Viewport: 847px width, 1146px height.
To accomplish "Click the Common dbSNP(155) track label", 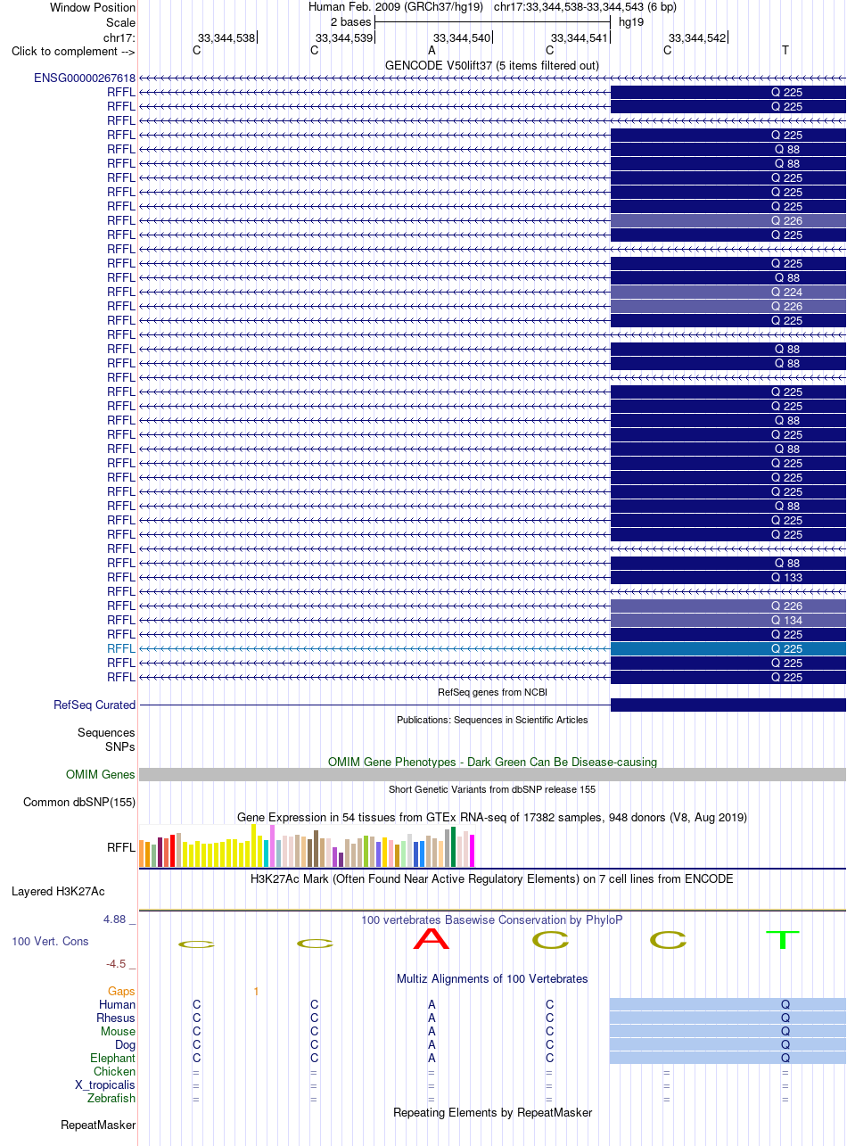I will (x=79, y=802).
